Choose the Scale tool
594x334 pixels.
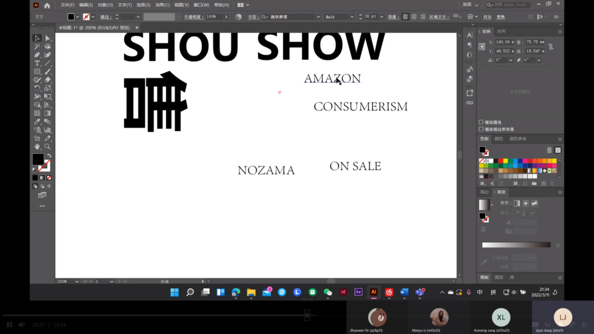tap(48, 88)
